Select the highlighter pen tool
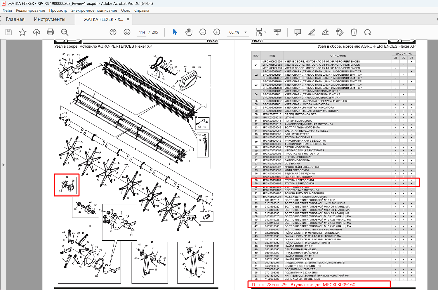The image size is (438, 290). point(312,32)
